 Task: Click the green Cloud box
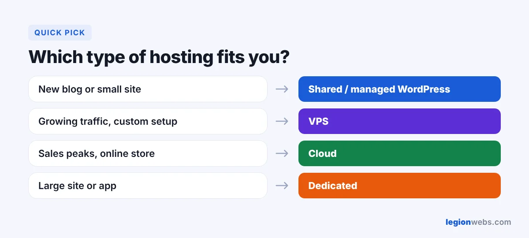[x=399, y=153]
